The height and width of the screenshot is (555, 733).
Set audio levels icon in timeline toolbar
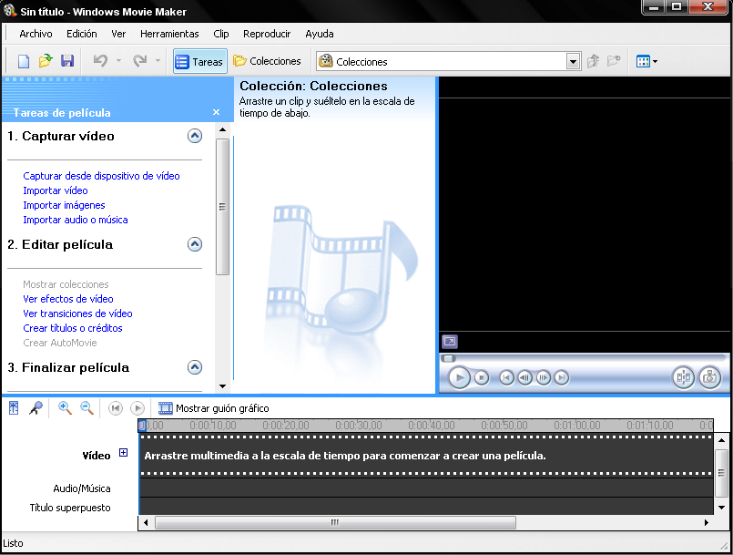pos(14,408)
